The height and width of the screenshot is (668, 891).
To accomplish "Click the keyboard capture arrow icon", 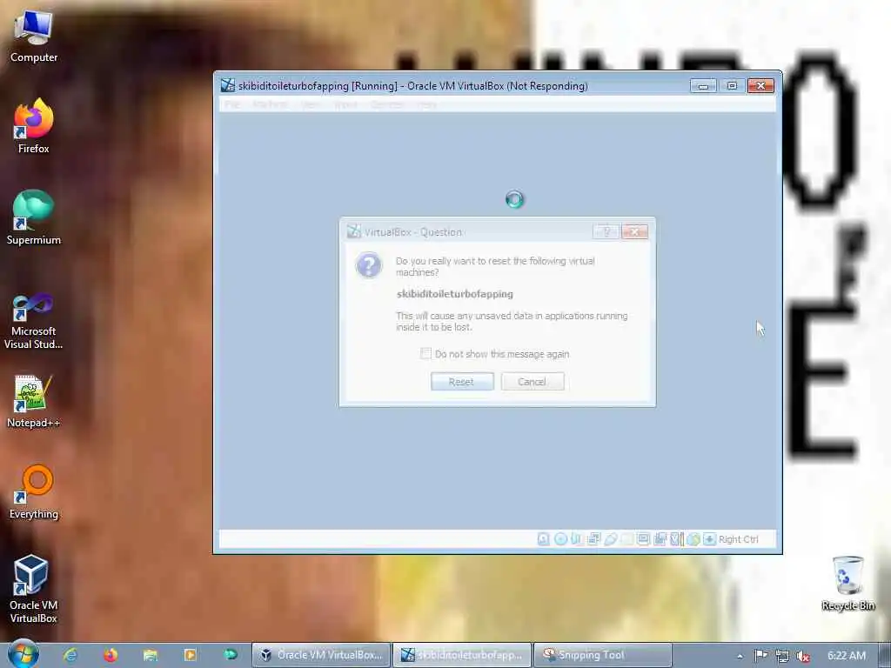I will [709, 539].
